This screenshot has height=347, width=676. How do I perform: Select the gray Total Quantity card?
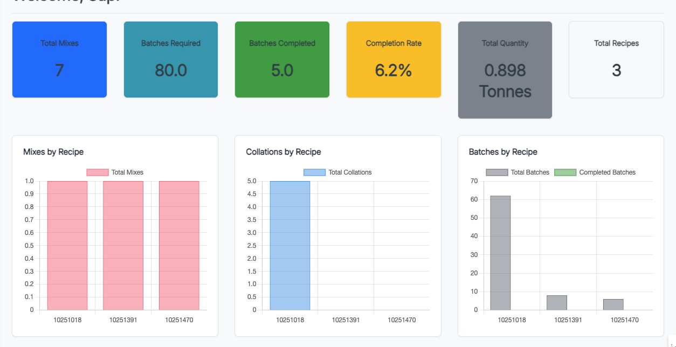tap(505, 70)
